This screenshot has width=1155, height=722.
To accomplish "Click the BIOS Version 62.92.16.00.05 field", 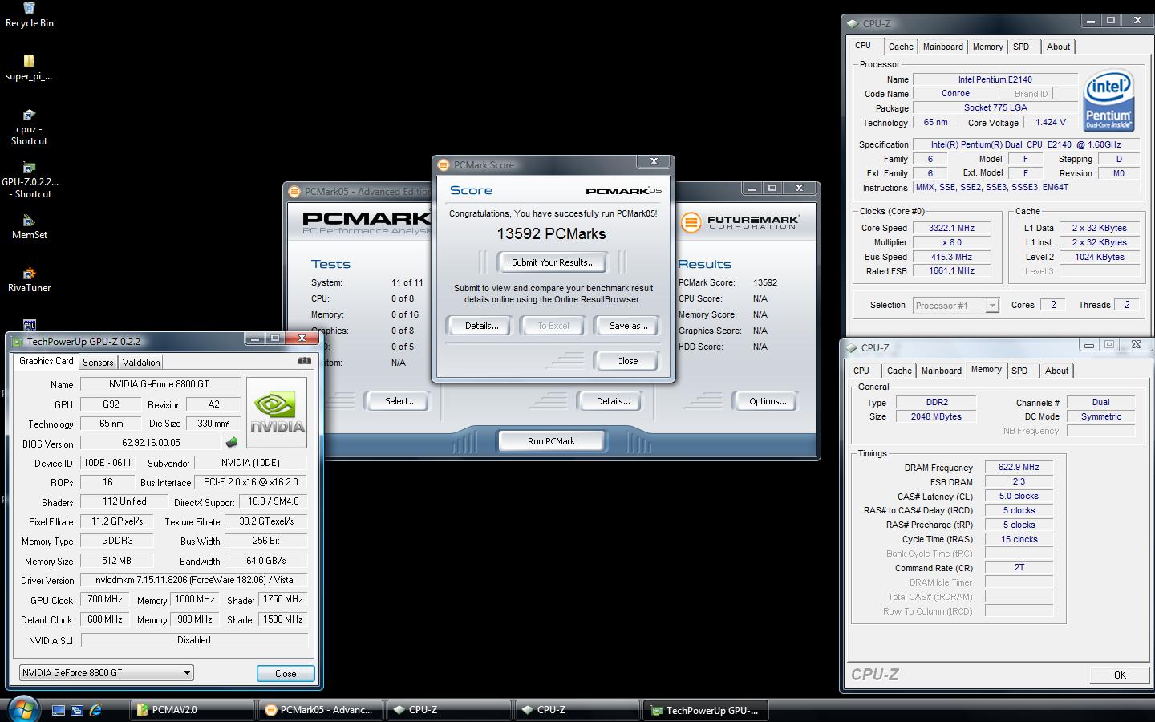I will [151, 443].
